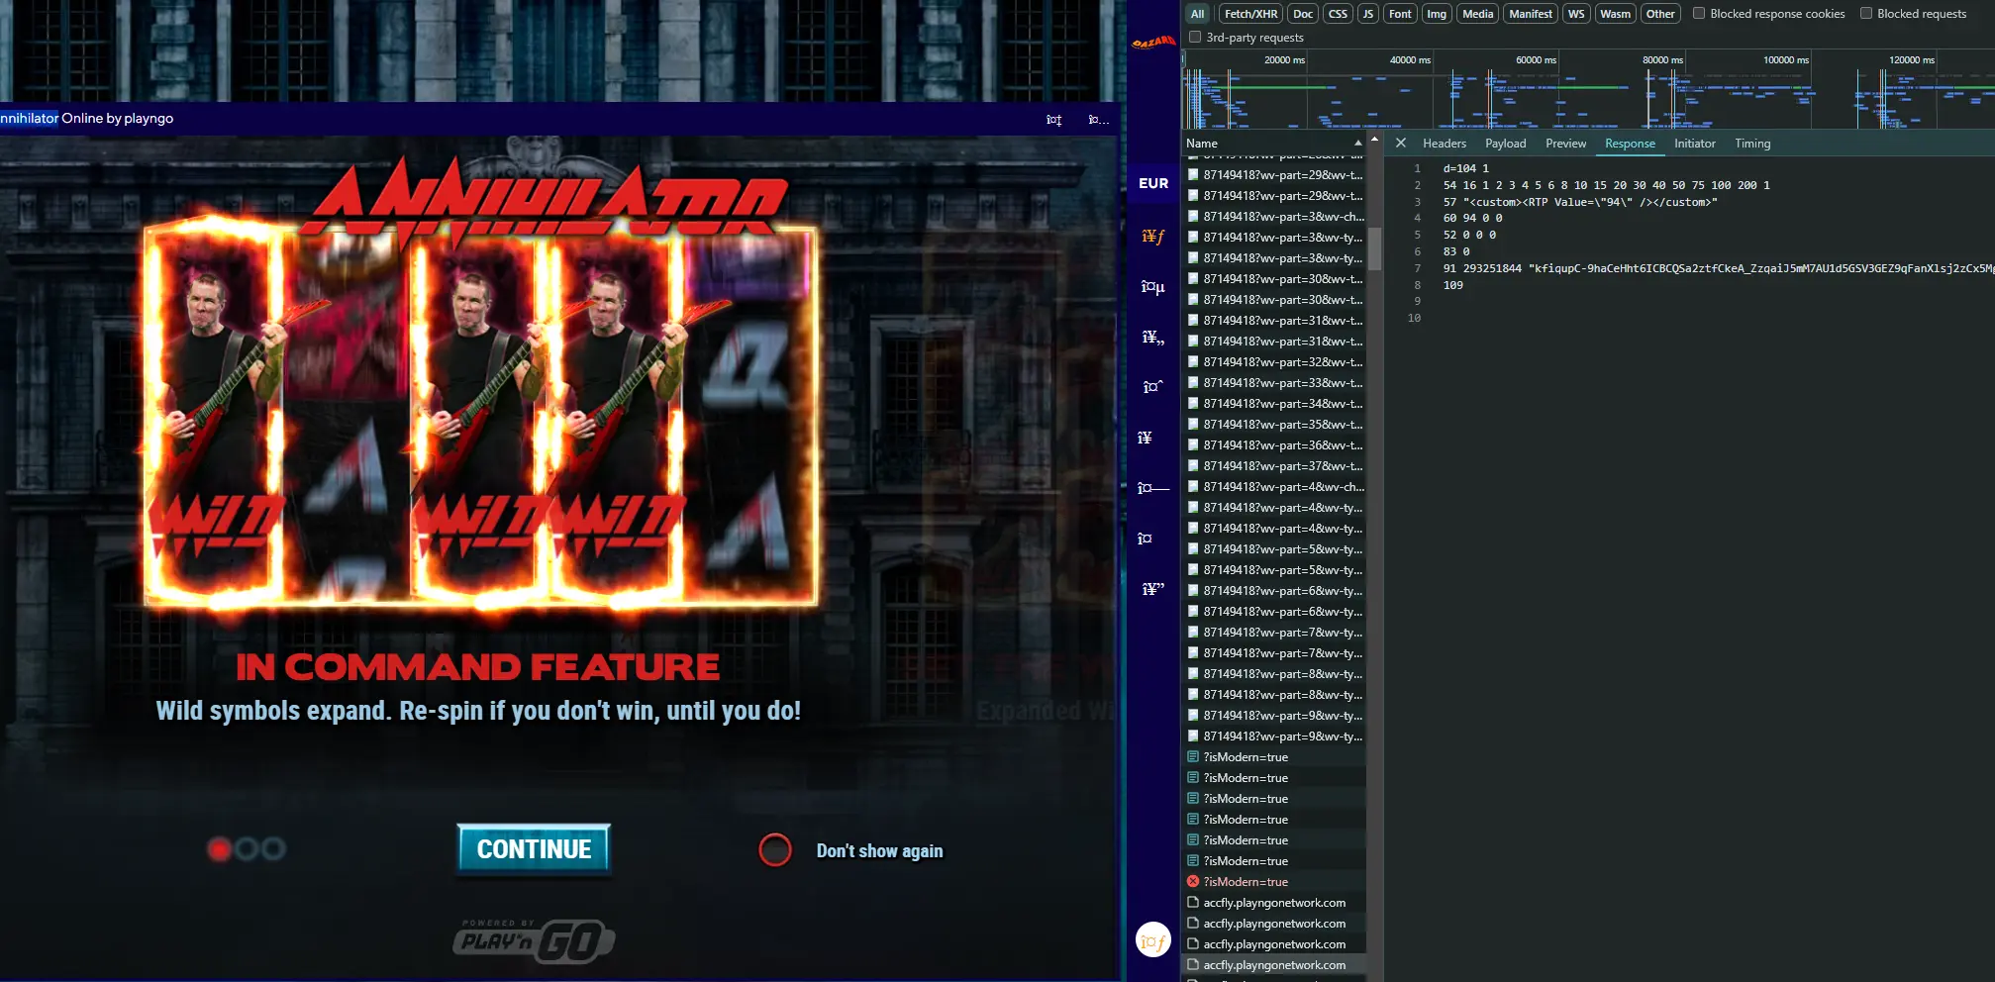Image resolution: width=1995 pixels, height=982 pixels.
Task: Click the sidebar glyph directly under EUR
Action: 1153,236
